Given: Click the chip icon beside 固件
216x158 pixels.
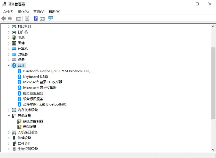Looking at the screenshot, I should (x=14, y=43).
